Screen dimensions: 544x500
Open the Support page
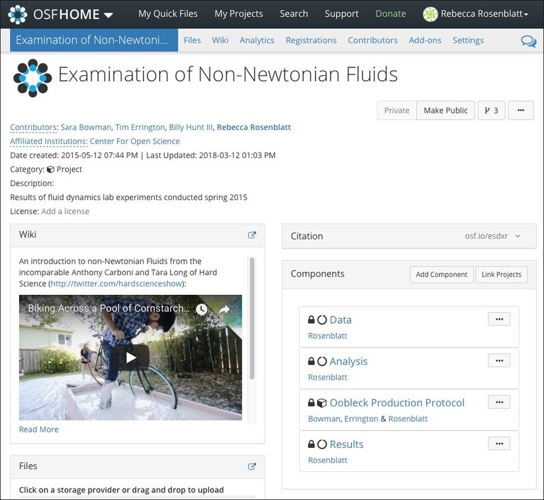(342, 13)
